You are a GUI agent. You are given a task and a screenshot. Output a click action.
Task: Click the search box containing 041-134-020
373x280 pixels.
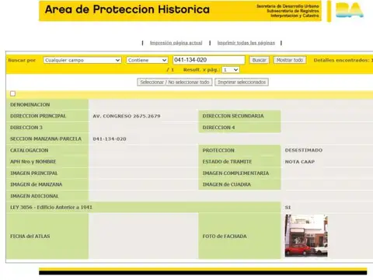[x=209, y=60]
